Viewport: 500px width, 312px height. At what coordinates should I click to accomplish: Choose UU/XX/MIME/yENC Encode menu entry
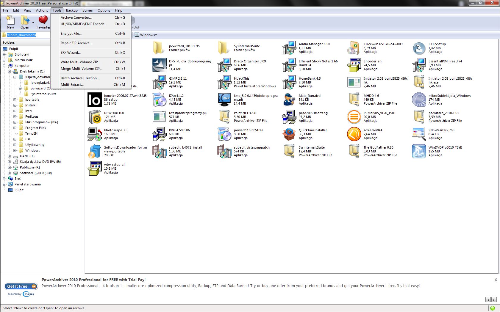coord(91,24)
